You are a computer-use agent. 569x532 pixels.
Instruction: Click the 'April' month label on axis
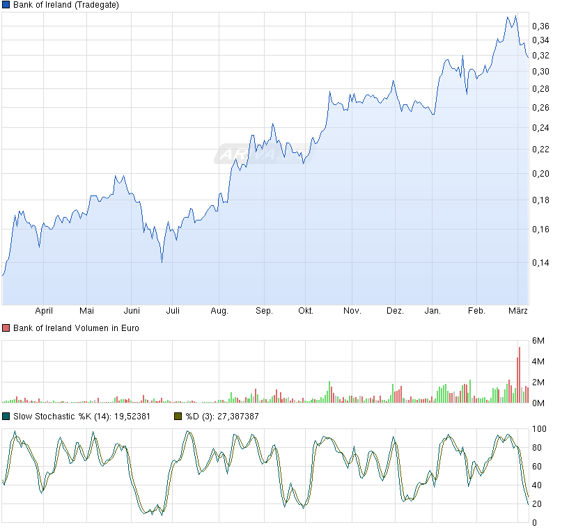[x=44, y=311]
